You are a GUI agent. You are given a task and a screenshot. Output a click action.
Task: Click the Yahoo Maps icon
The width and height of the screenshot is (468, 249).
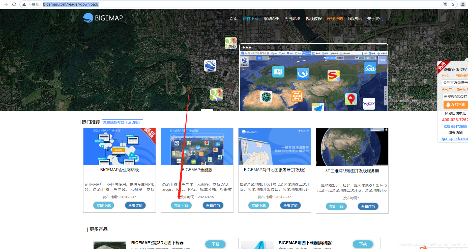pyautogui.click(x=369, y=104)
